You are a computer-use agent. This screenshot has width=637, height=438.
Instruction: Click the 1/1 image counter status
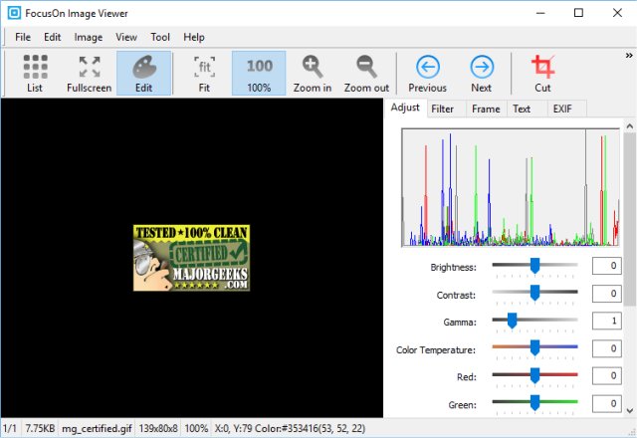tap(10, 428)
